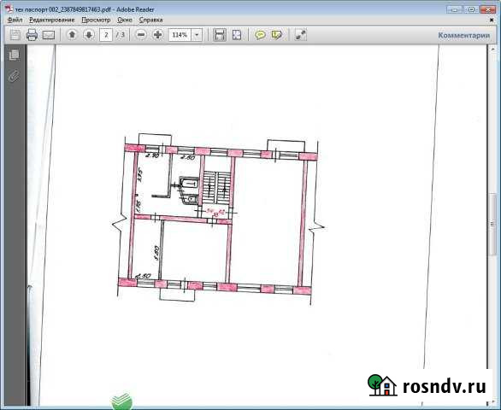The image size is (501, 410).
Task: Toggle fit one full page icon
Action: [x=237, y=34]
